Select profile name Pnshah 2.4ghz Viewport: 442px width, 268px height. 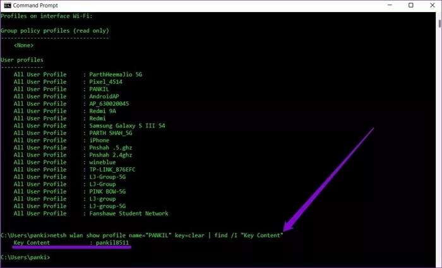(x=110, y=155)
